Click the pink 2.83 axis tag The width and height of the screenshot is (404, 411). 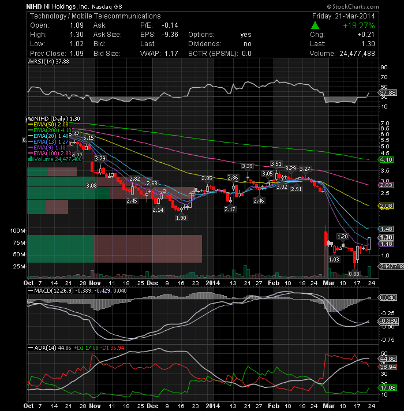[x=386, y=185]
